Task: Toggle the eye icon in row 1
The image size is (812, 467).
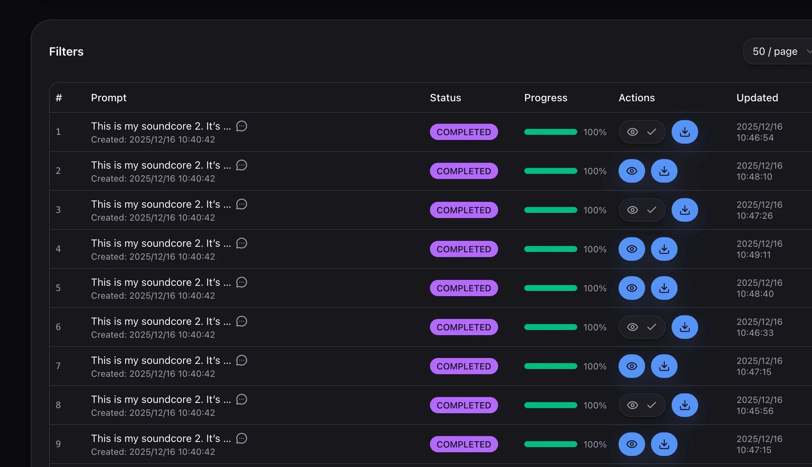Action: coord(632,132)
